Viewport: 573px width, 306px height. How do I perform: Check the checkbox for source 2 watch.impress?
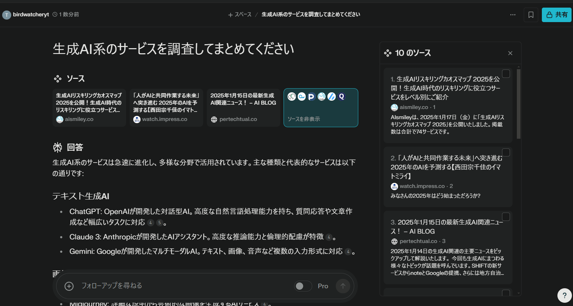[x=506, y=152]
